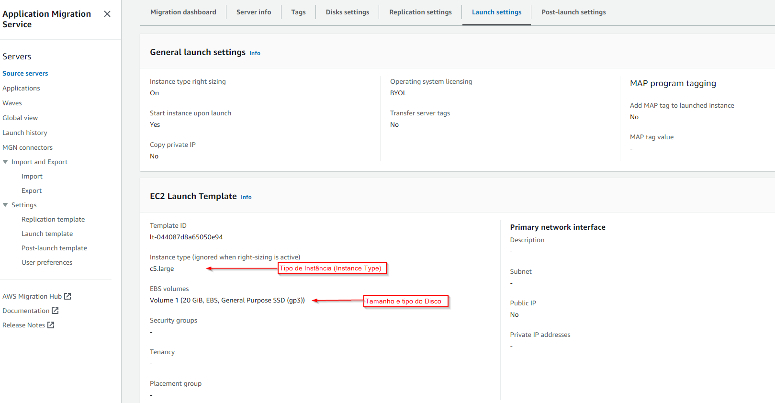Open Info link for General launch settings

point(255,53)
